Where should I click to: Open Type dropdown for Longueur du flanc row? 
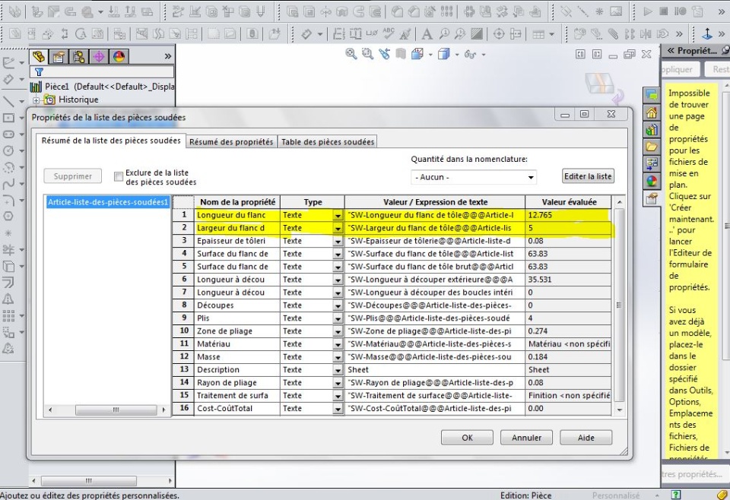(338, 216)
